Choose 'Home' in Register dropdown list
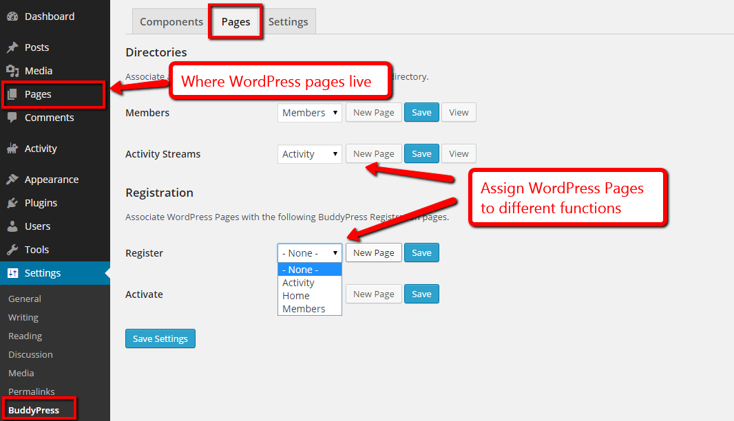Screen dimensions: 734x421 pyautogui.click(x=310, y=296)
